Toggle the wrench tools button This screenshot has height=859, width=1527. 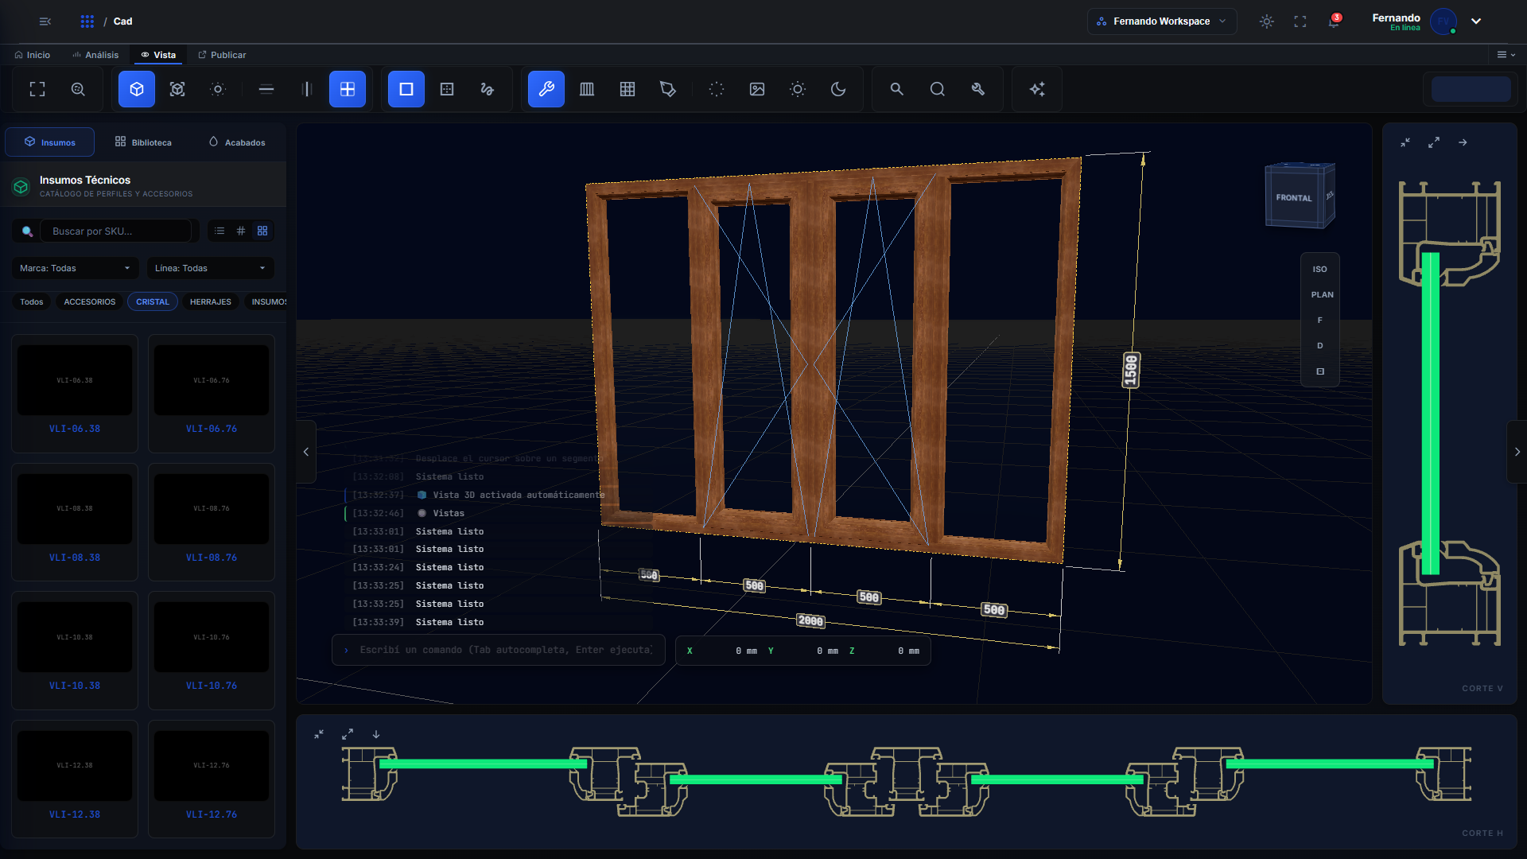[546, 89]
